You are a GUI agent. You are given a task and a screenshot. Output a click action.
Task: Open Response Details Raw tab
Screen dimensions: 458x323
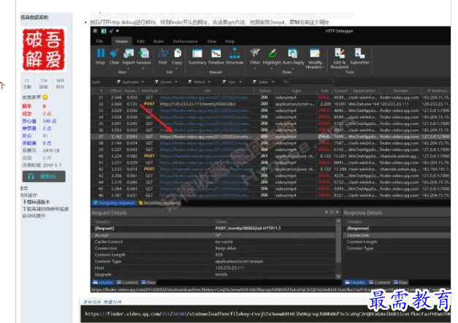pos(400,283)
